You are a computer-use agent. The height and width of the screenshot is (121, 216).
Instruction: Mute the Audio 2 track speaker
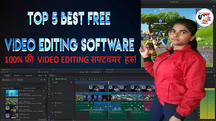point(55,112)
